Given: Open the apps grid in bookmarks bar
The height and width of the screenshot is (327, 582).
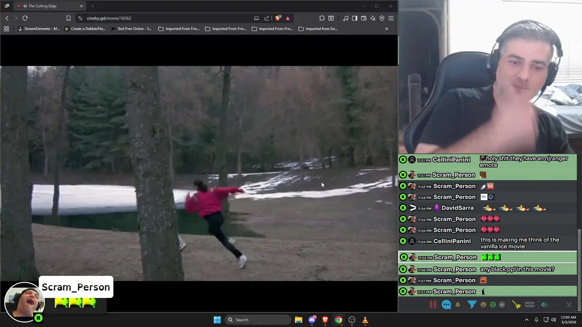Looking at the screenshot, I should tap(6, 29).
